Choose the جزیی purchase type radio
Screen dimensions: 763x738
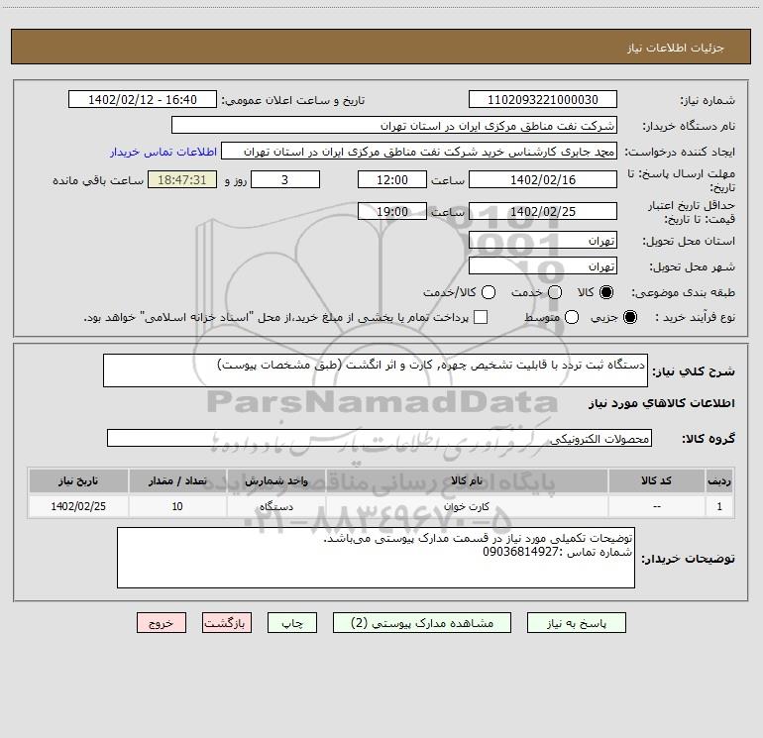(630, 317)
